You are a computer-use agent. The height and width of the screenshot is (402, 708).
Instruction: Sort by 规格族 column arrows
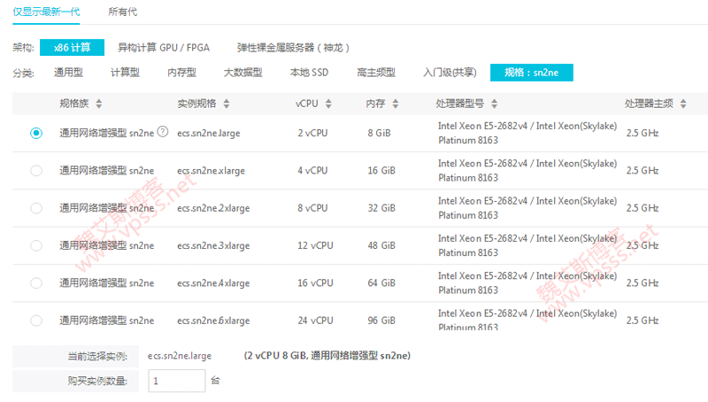(98, 104)
